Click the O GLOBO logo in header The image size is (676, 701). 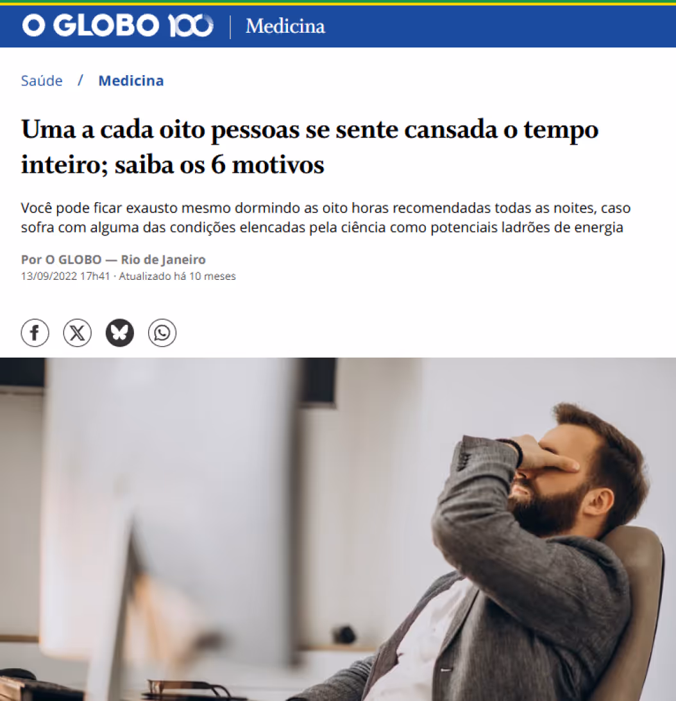tap(90, 26)
